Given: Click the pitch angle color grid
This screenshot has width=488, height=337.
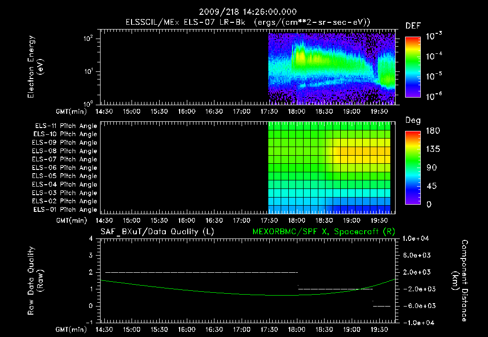Looking at the screenshot, I should (x=329, y=168).
